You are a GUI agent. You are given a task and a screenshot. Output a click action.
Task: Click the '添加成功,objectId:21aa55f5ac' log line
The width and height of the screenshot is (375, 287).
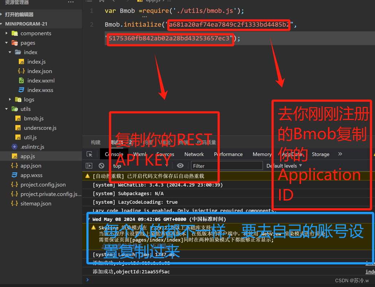131,272
